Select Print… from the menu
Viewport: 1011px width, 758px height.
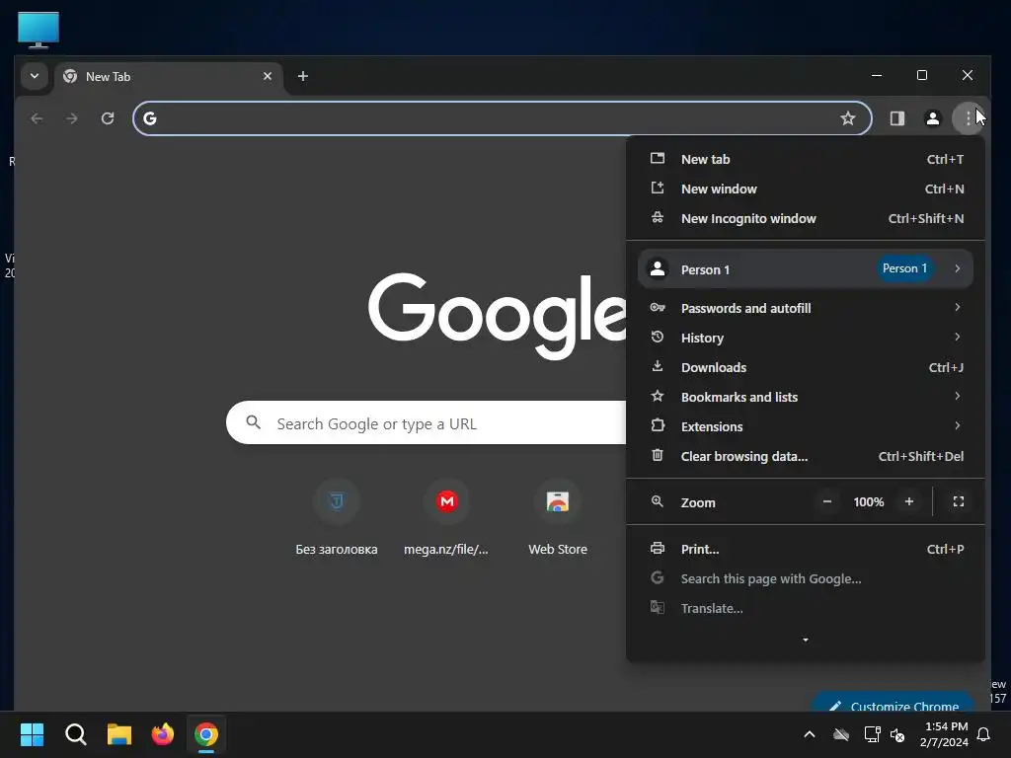pyautogui.click(x=806, y=549)
